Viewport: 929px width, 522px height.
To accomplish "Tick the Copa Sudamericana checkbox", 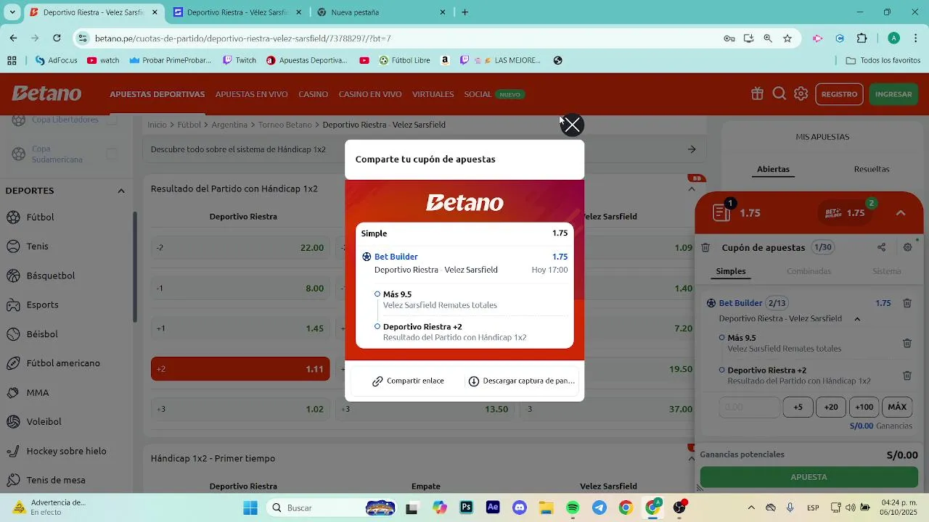I will (x=111, y=154).
